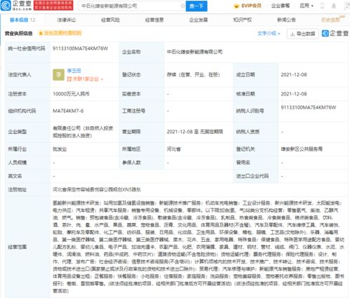Screen dimensions: 350x298
Task: Switch to 经营风险 tab
Action: 110,20
